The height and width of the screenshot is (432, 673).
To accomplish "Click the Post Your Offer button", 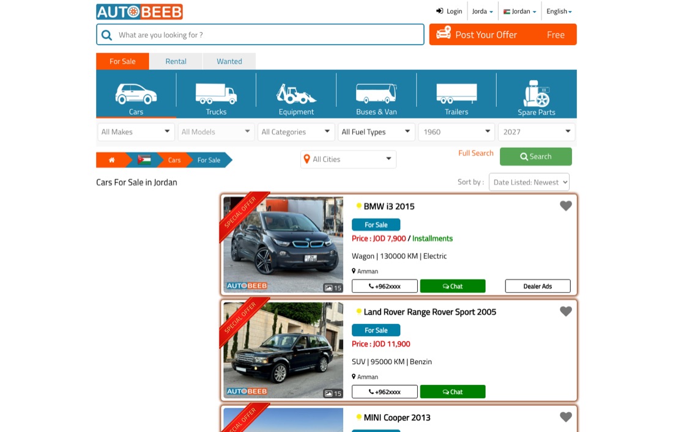I will pyautogui.click(x=502, y=34).
